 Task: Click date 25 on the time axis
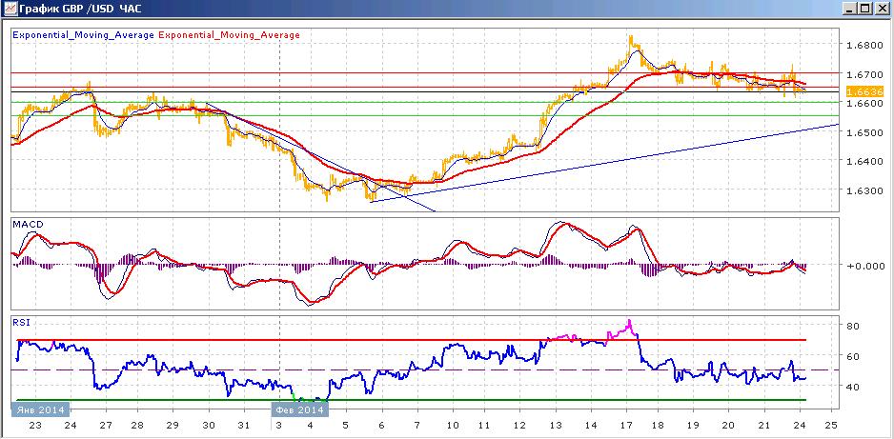pos(832,426)
